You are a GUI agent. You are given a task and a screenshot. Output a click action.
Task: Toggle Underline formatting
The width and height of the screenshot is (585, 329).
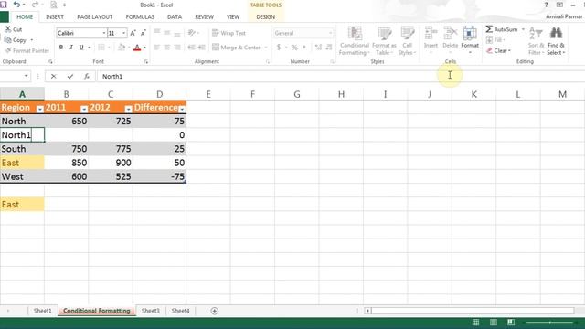81,48
